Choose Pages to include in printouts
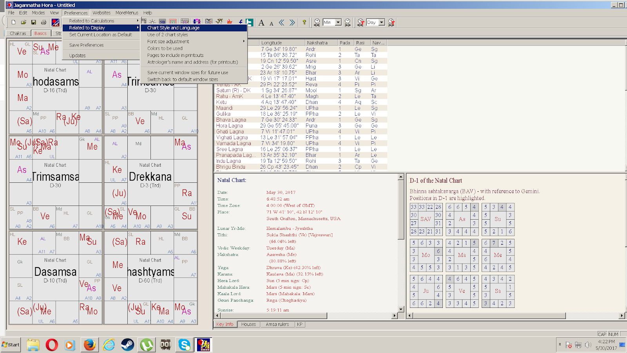The width and height of the screenshot is (627, 353). (194, 55)
